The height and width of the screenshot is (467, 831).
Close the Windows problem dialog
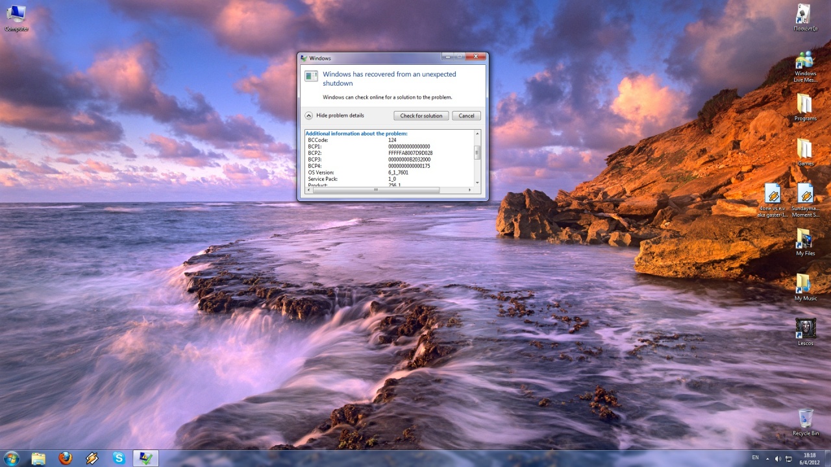(477, 57)
